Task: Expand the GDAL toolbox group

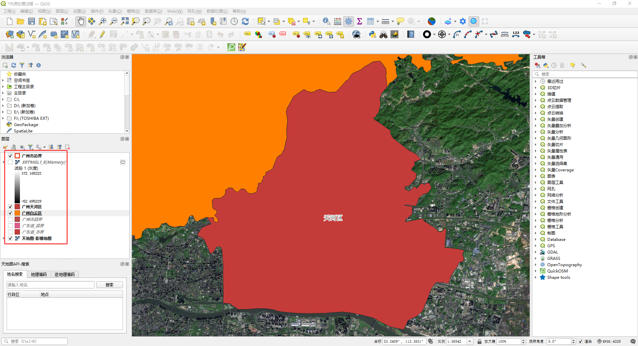Action: tap(536, 252)
